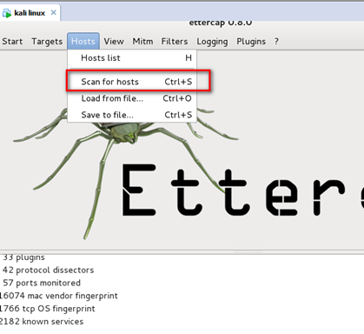Switch to the kali linux tab
The width and height of the screenshot is (364, 334).
(x=30, y=13)
